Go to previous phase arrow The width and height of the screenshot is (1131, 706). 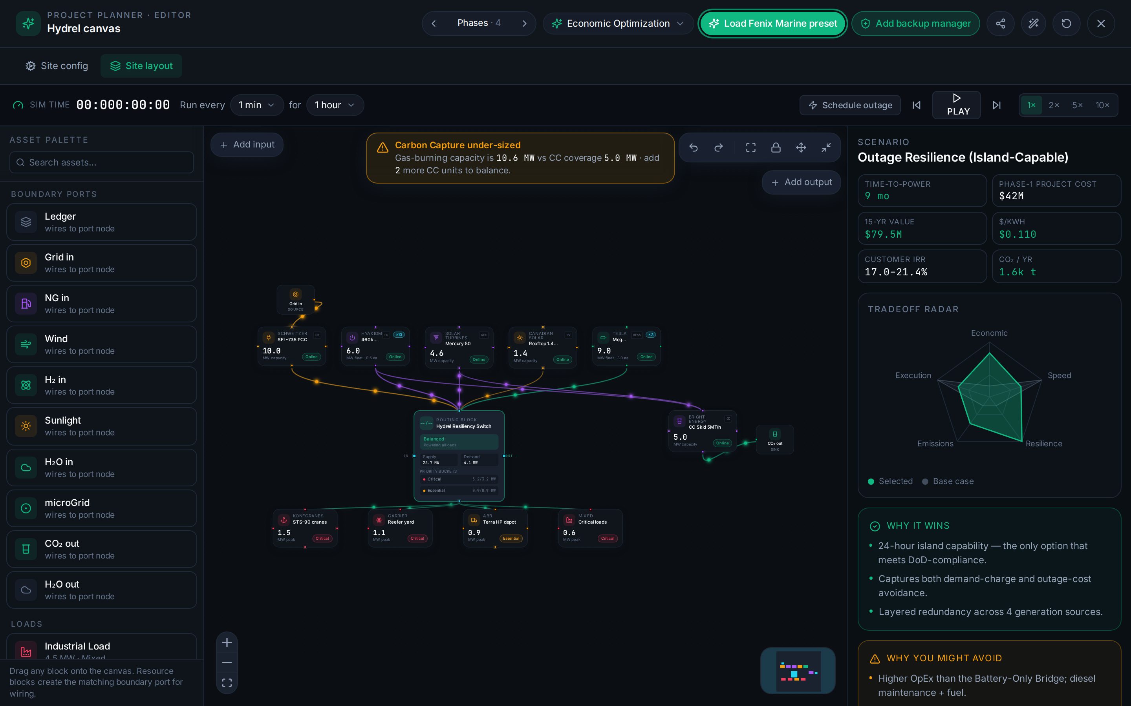(x=434, y=24)
